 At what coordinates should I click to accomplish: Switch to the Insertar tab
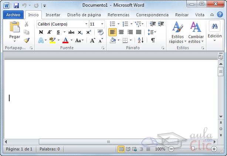53,15
